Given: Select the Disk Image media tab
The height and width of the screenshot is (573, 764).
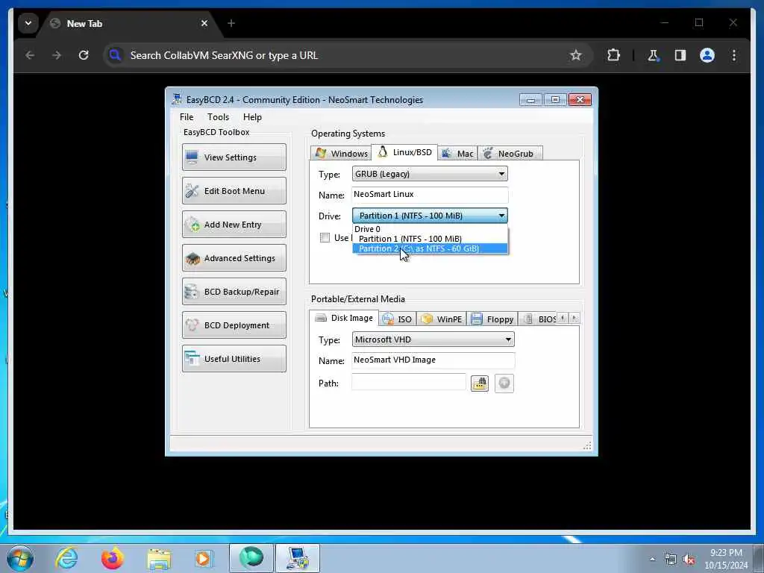Looking at the screenshot, I should [344, 318].
